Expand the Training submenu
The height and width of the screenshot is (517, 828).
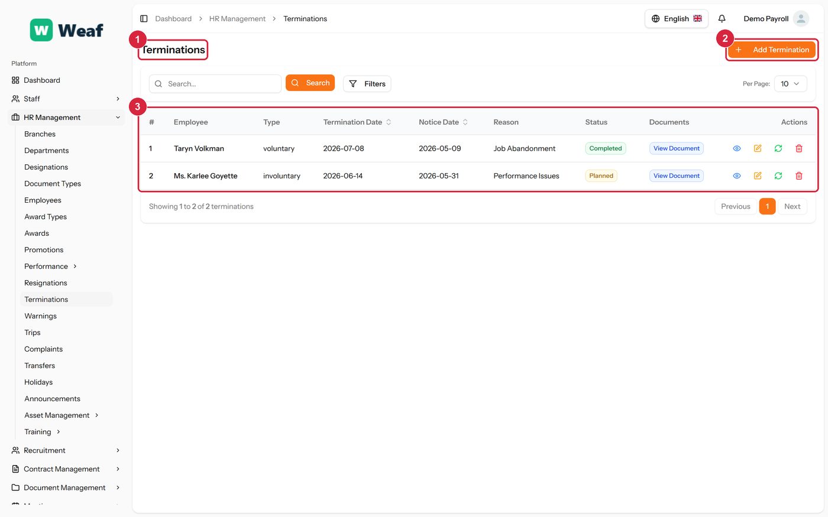(59, 432)
